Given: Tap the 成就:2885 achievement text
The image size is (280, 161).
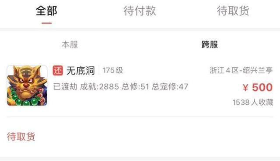Looking at the screenshot, I should click(99, 87).
